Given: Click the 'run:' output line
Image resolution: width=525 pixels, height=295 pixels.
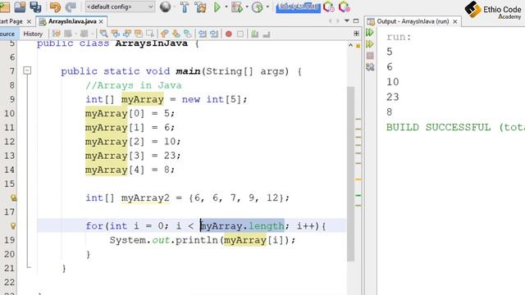Looking at the screenshot, I should [399, 37].
